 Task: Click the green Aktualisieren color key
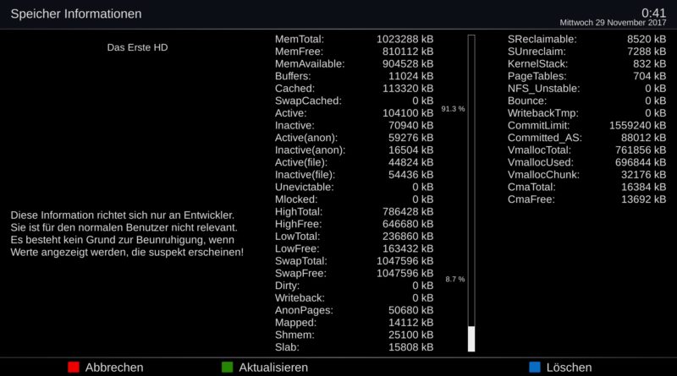(227, 367)
